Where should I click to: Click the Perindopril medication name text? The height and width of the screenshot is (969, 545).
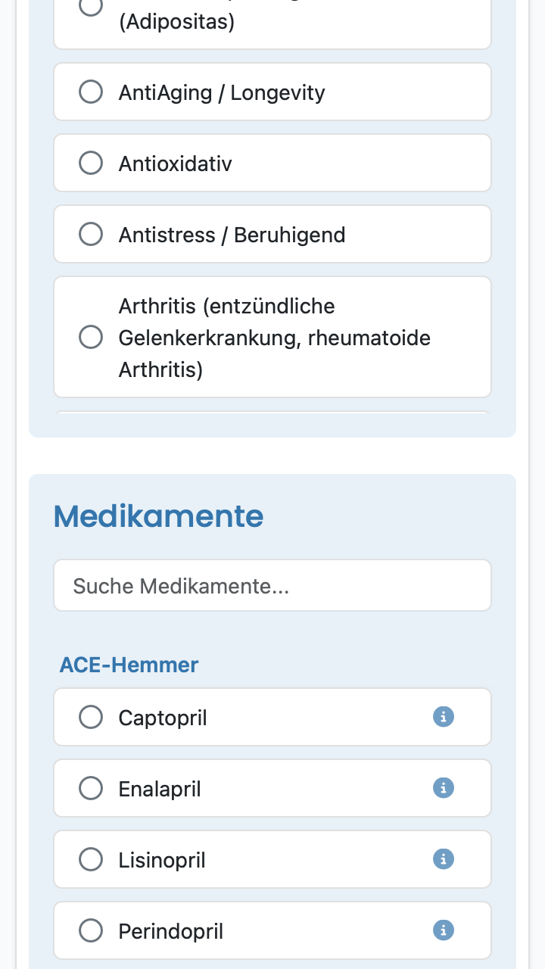click(x=171, y=931)
